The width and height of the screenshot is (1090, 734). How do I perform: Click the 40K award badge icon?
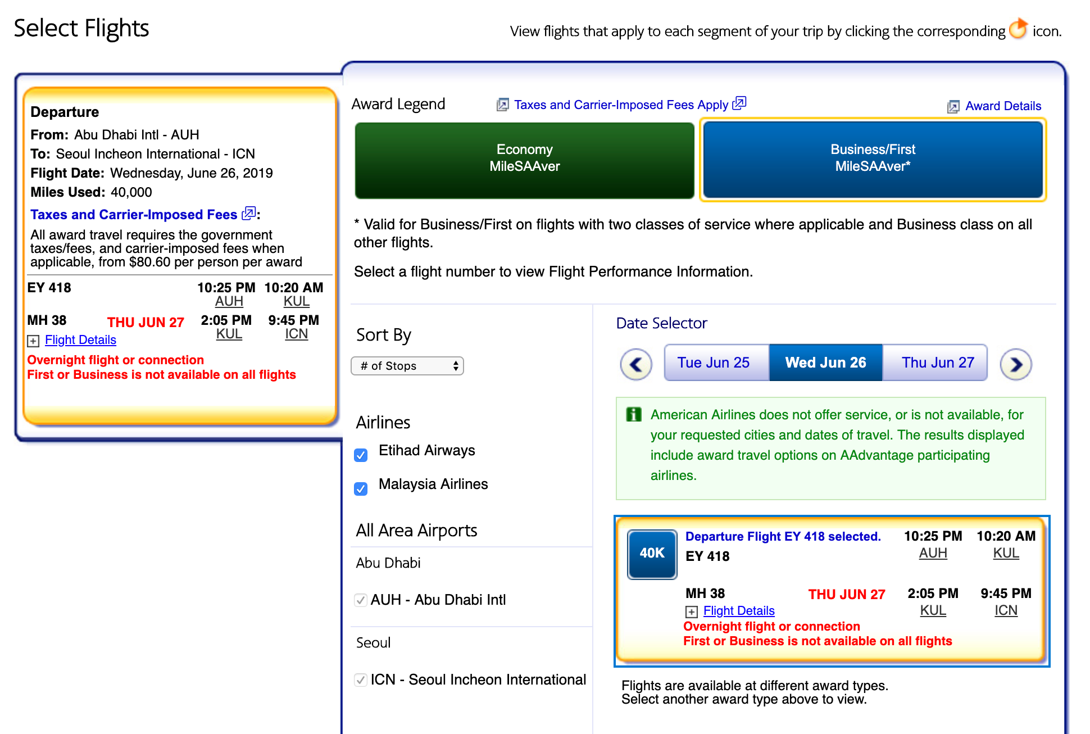(652, 554)
